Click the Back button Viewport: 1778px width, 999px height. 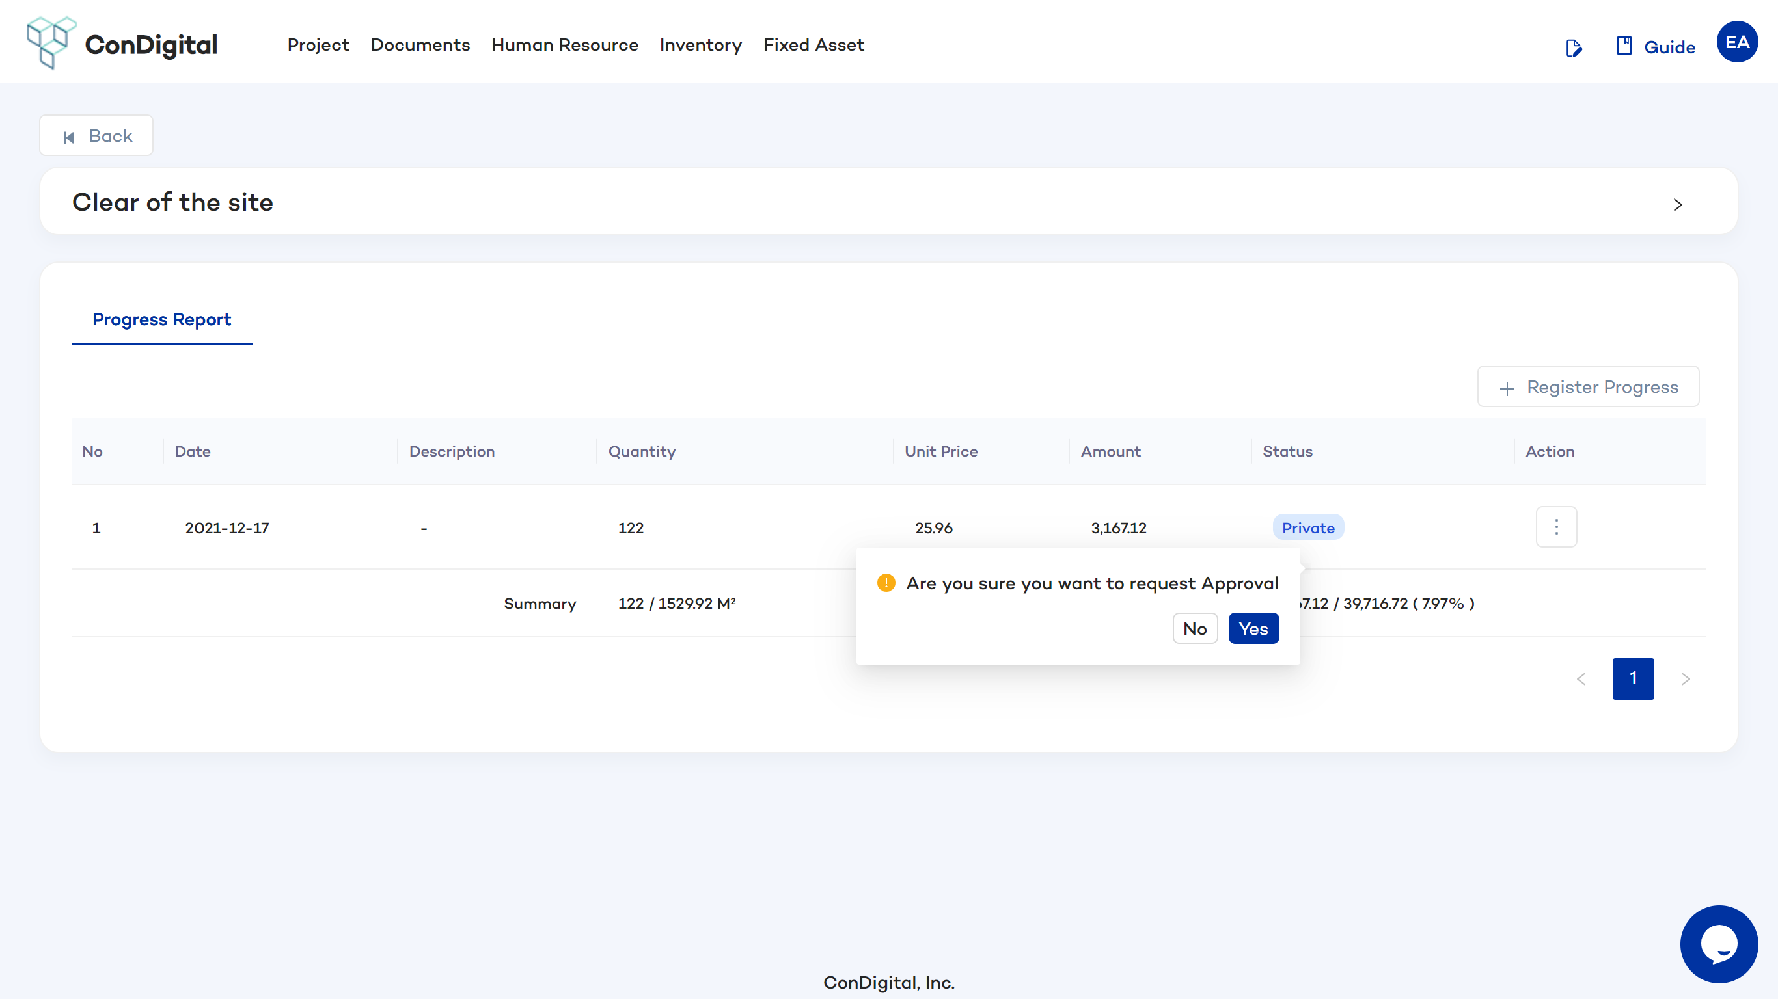(96, 136)
